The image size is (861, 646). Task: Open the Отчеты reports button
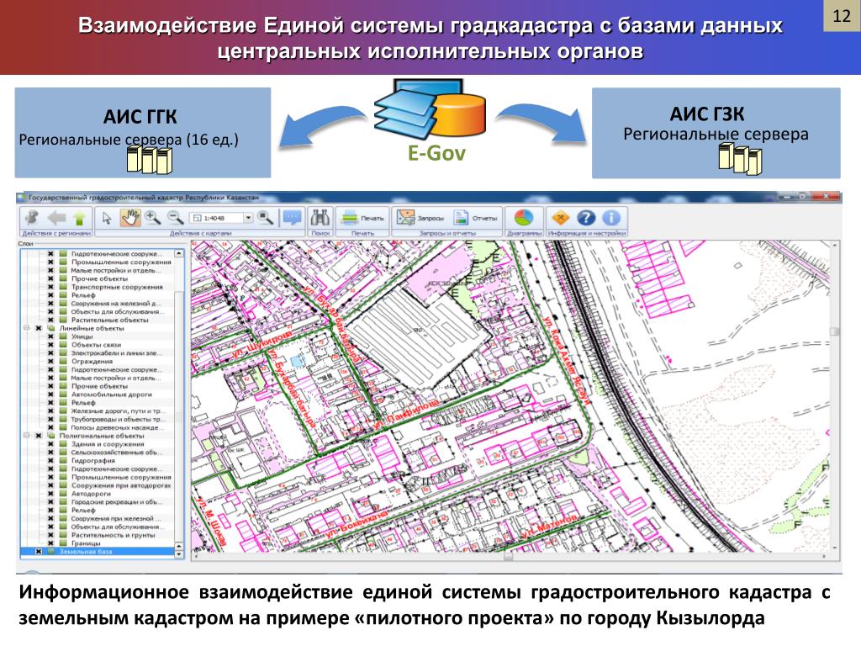point(476,218)
